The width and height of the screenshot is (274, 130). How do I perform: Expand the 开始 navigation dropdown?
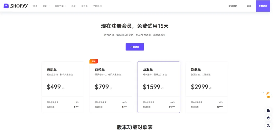[x=46, y=6]
